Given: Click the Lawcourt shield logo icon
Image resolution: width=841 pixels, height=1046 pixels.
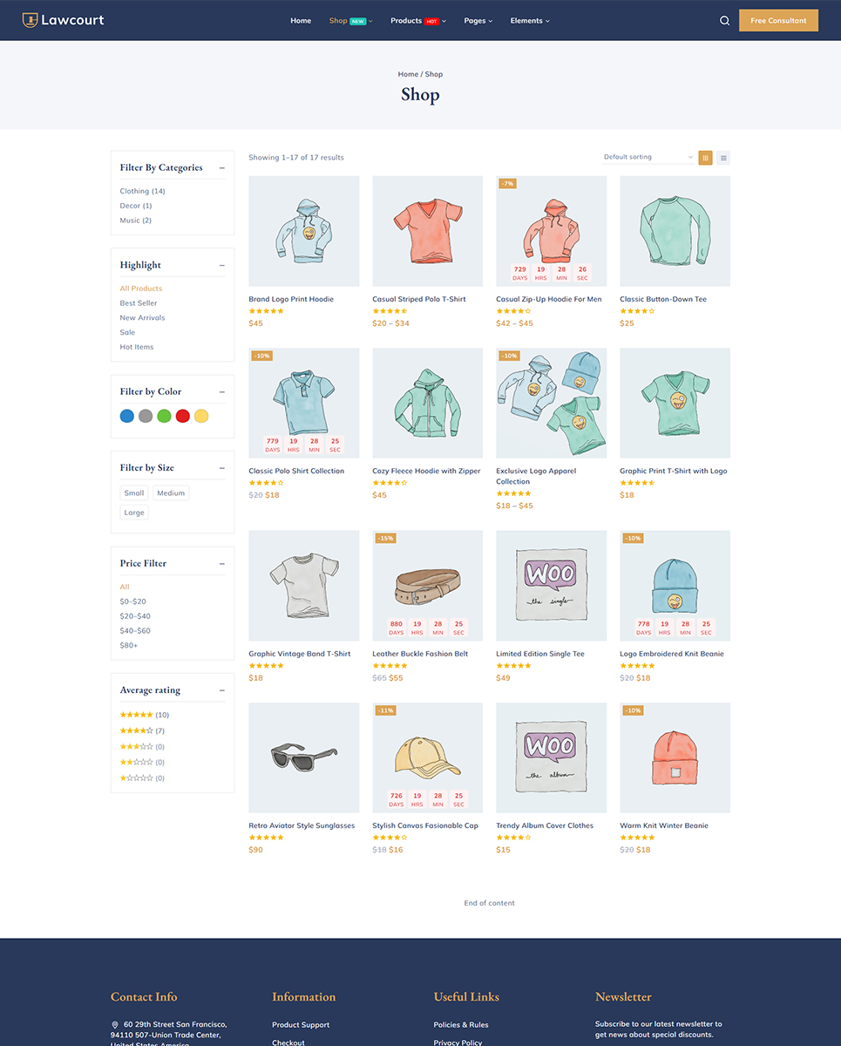Looking at the screenshot, I should point(31,19).
